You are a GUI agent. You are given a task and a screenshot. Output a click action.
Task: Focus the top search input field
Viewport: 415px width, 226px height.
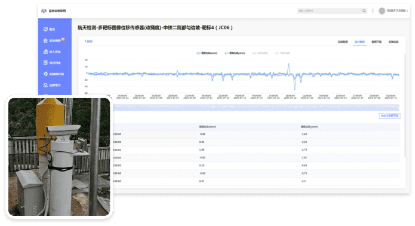329,11
